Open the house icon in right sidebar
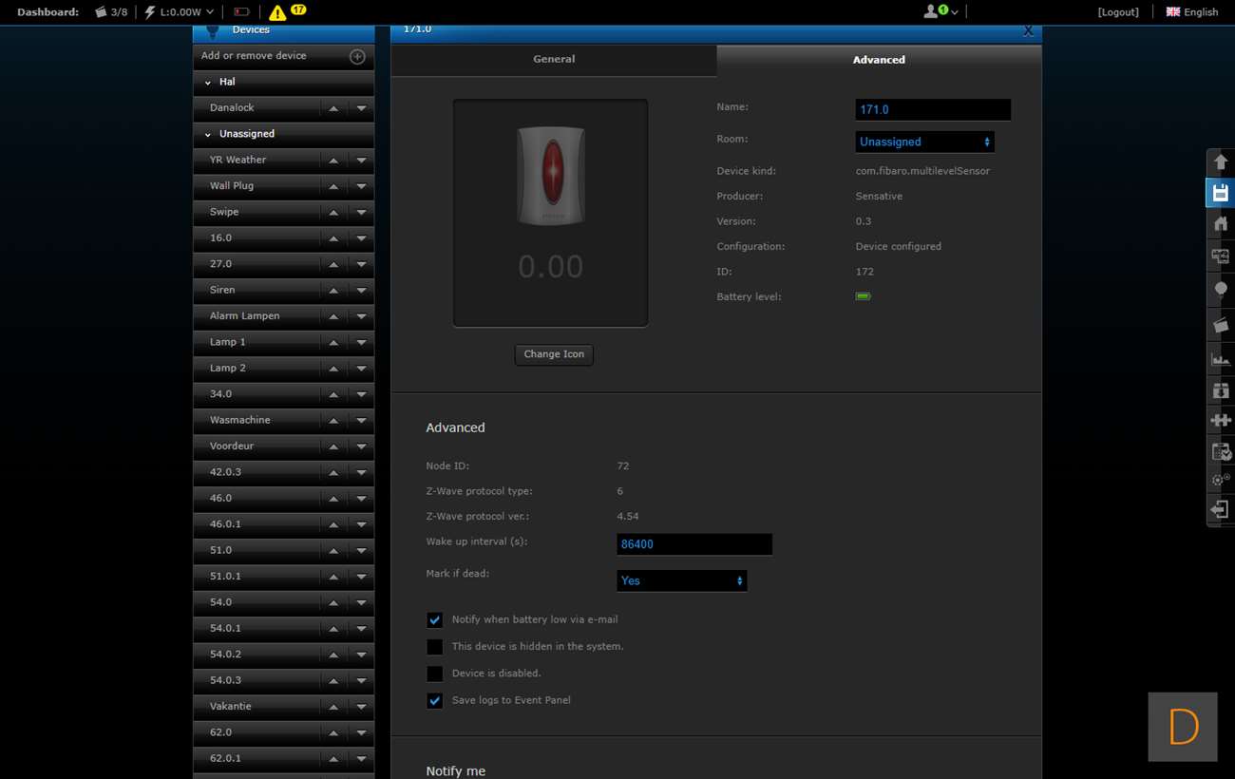The width and height of the screenshot is (1235, 779). tap(1221, 224)
